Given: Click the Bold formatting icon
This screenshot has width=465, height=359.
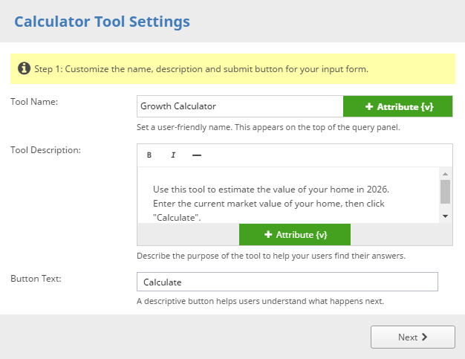Looking at the screenshot, I should pyautogui.click(x=149, y=155).
